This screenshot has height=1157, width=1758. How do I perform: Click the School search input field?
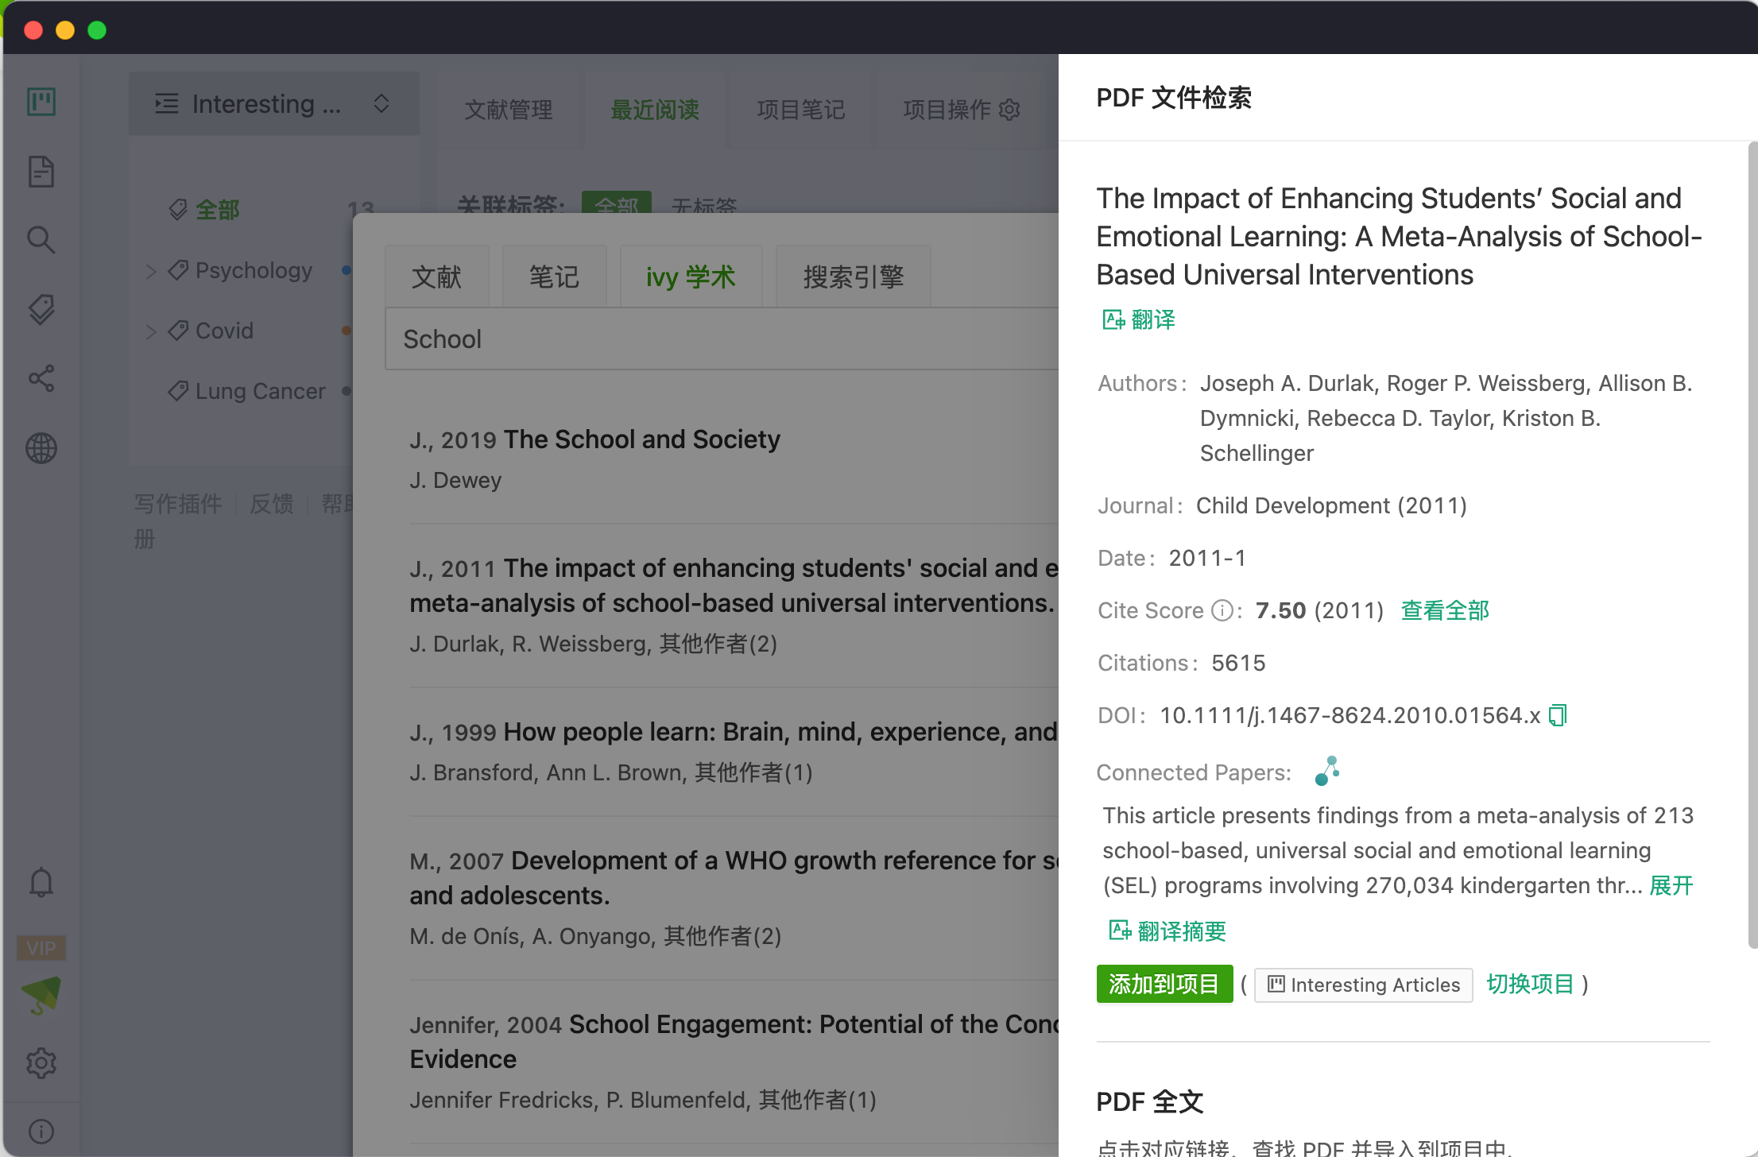pyautogui.click(x=722, y=339)
